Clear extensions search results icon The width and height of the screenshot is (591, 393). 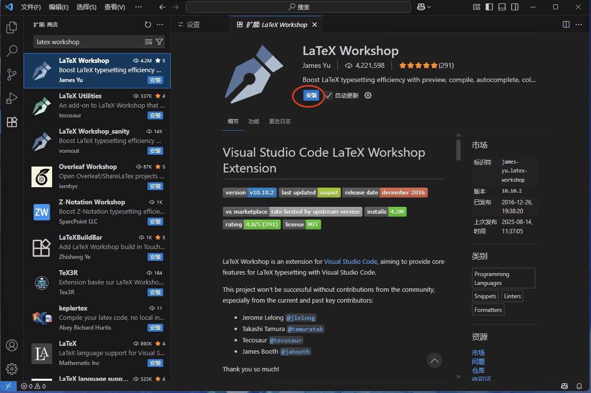tap(148, 42)
